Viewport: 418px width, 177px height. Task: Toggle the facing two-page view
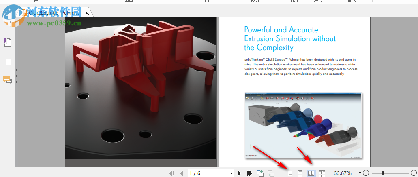click(x=311, y=173)
